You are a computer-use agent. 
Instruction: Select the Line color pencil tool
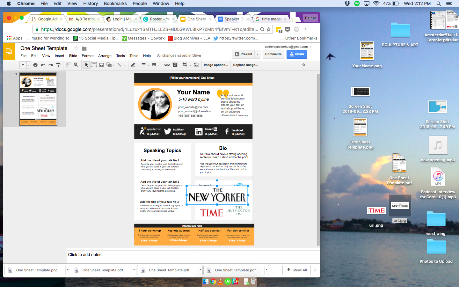133,65
